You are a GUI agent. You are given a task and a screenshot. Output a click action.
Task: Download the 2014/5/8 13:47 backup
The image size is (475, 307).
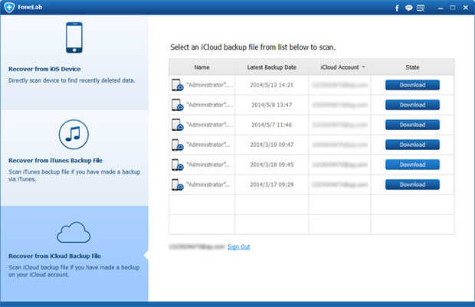pyautogui.click(x=412, y=105)
